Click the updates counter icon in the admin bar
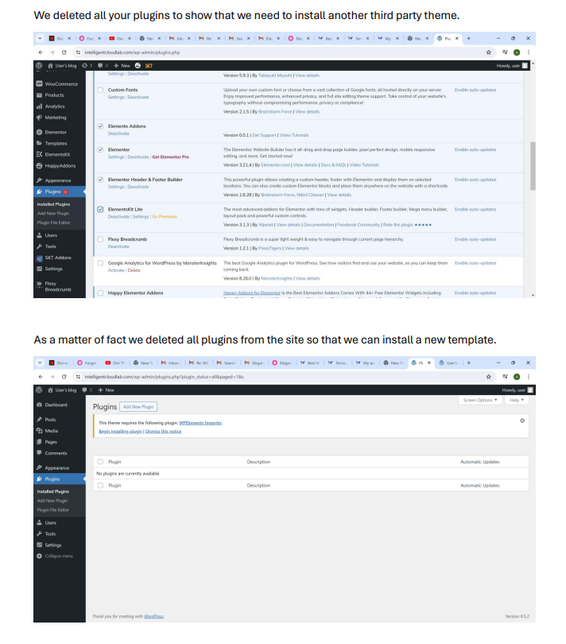 (x=87, y=66)
